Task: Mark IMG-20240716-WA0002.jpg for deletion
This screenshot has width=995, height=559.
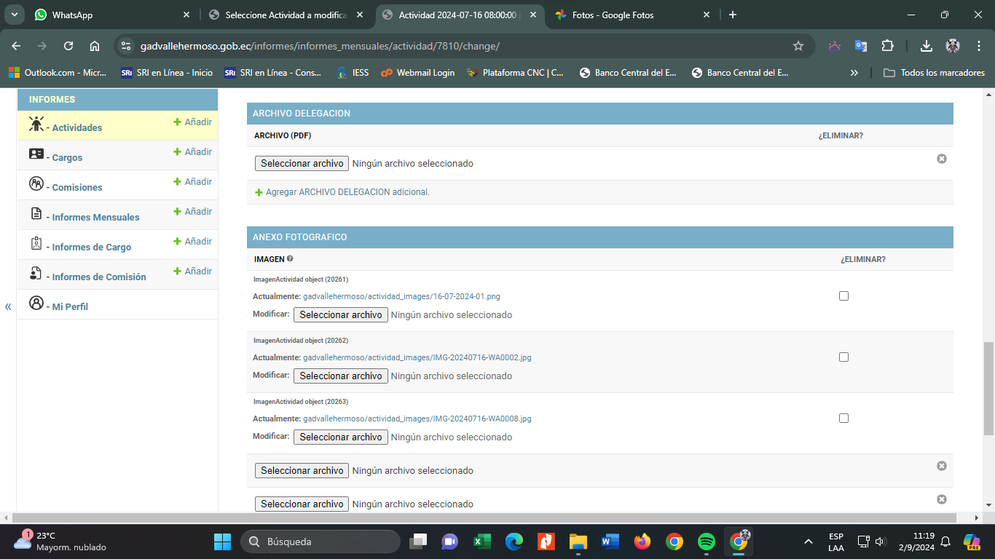Action: coord(843,357)
